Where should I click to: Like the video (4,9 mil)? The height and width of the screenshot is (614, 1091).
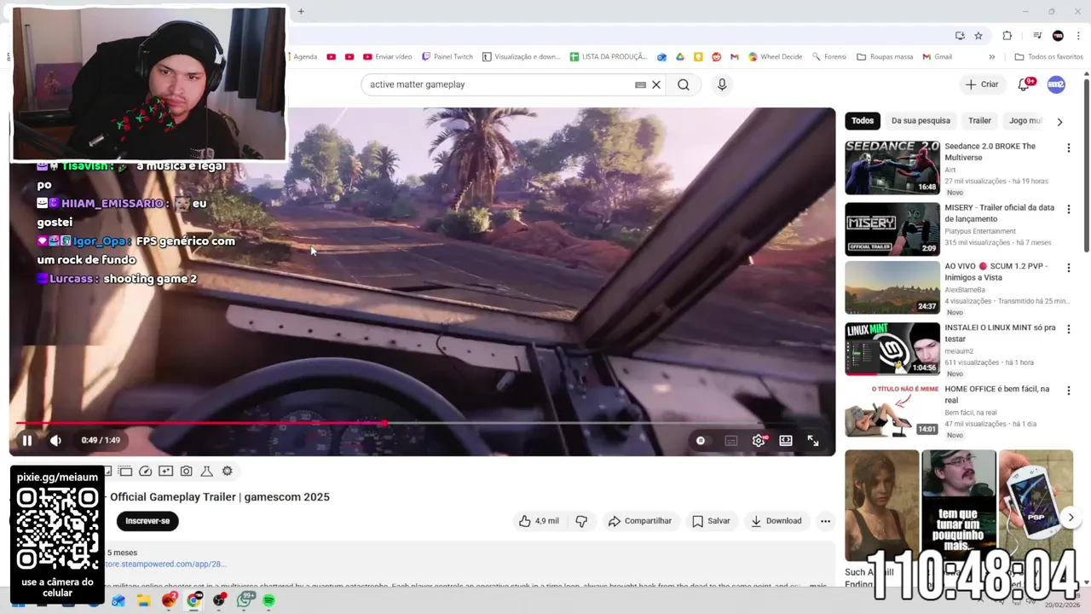coord(539,521)
